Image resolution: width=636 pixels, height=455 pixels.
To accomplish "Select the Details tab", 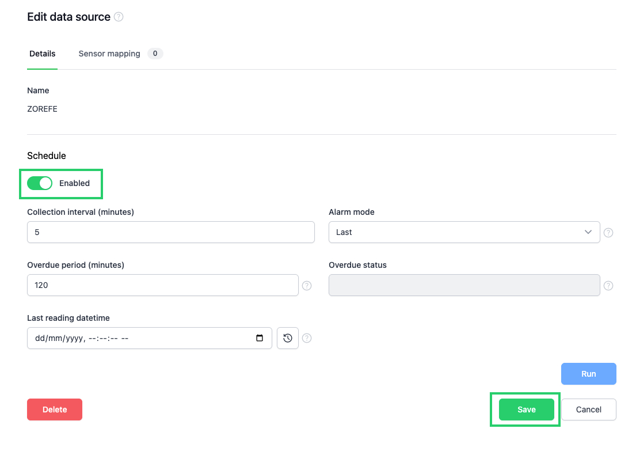I will click(42, 53).
